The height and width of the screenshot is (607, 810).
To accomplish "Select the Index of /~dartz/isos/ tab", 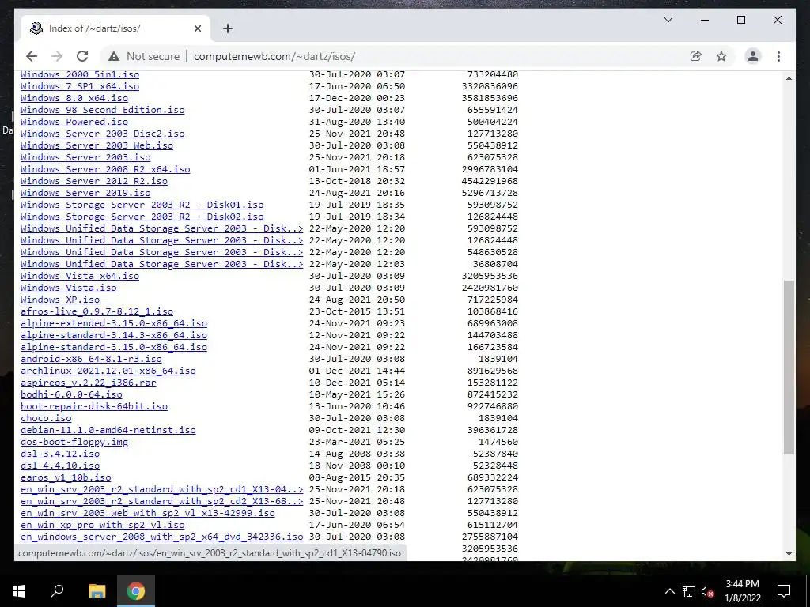I will click(x=115, y=28).
